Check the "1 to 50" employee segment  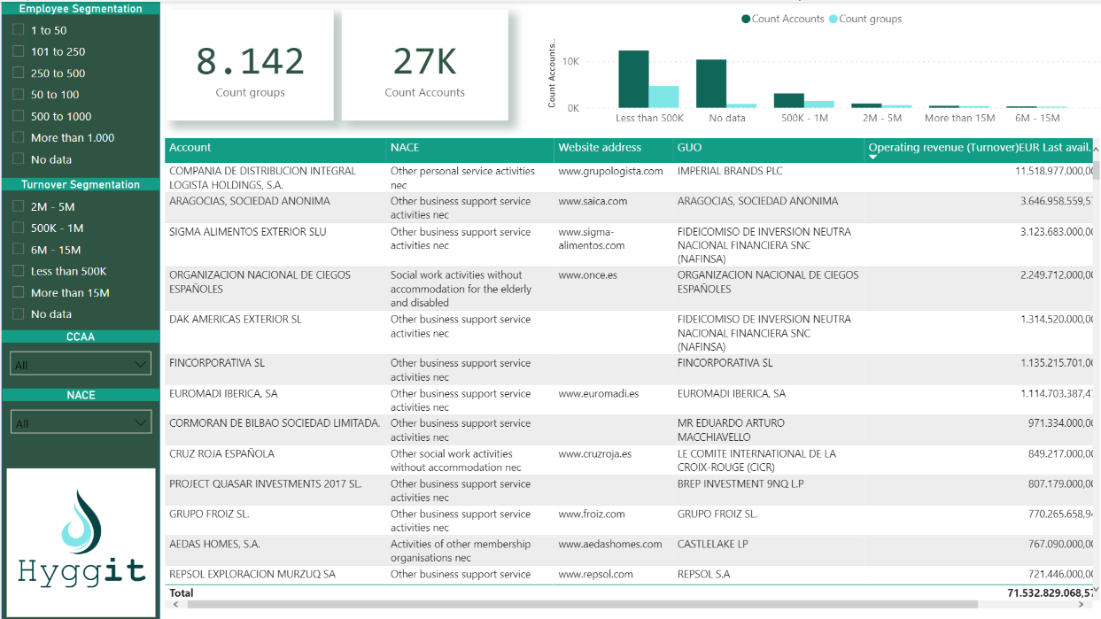pos(17,29)
